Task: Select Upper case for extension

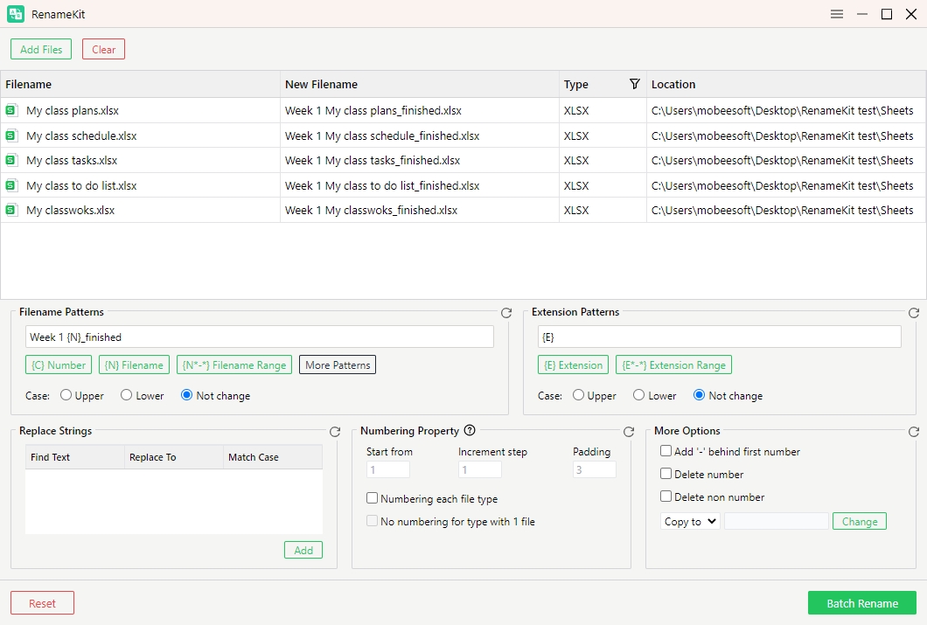Action: [x=578, y=395]
